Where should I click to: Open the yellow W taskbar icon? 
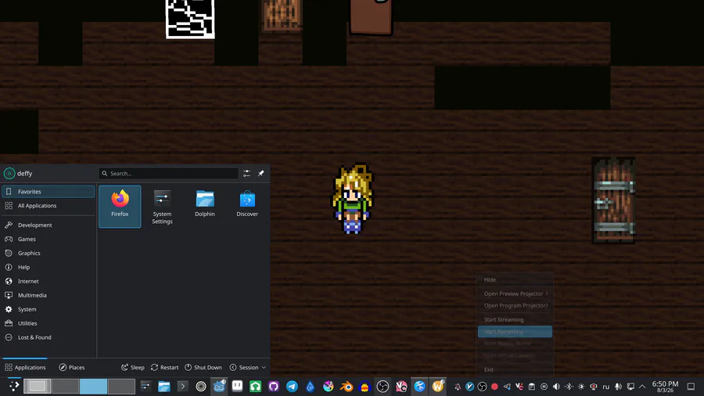tap(438, 386)
